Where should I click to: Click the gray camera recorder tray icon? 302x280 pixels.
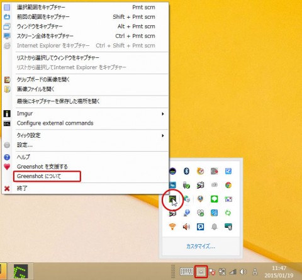[x=214, y=171]
